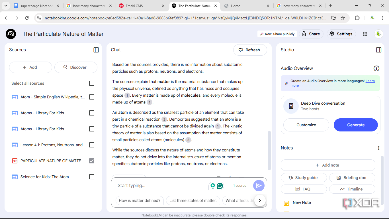Uncheck the PARTICULATE NATURE OF MATTER source
389x219 pixels.
point(92,161)
